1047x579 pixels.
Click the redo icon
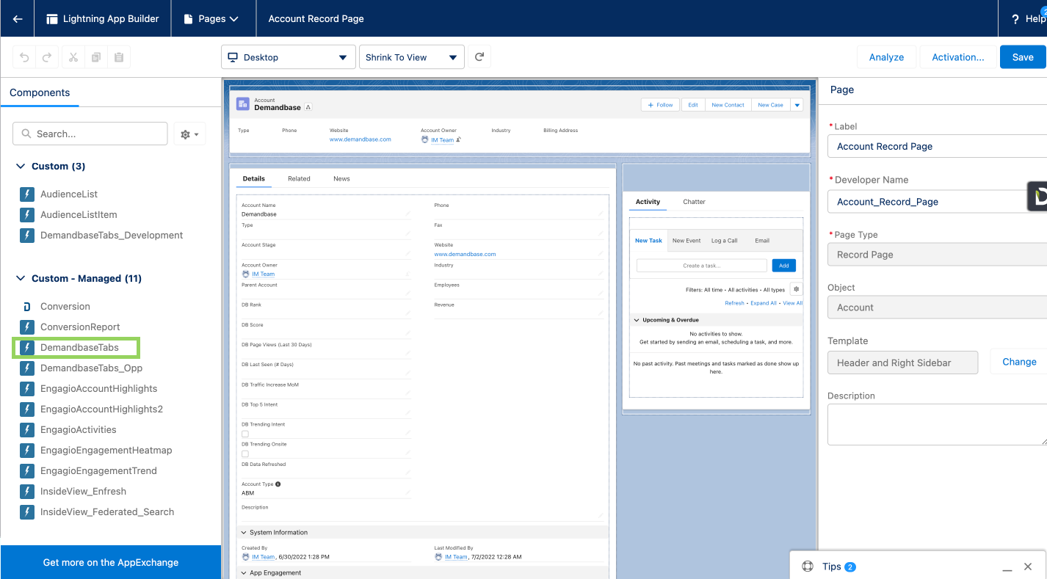coord(46,57)
